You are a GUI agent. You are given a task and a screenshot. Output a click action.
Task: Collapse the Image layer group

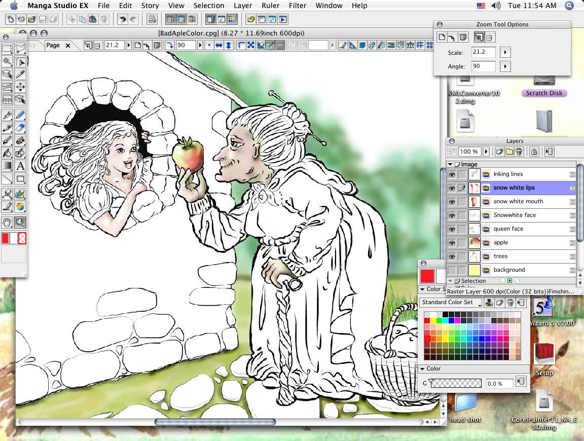click(x=450, y=164)
